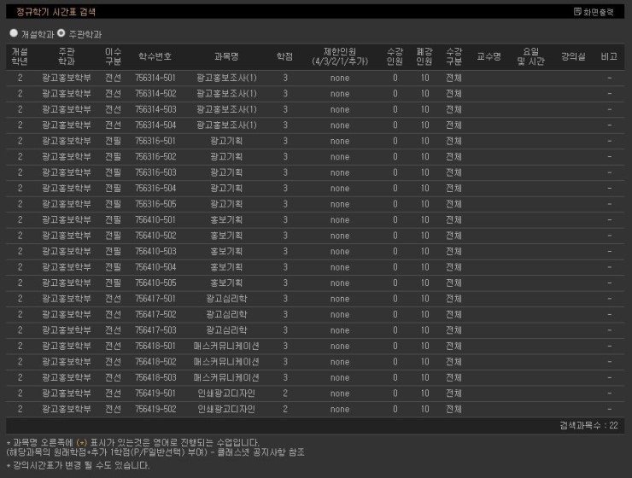The image size is (632, 478).
Task: Click credit value 2 in row 756419-501
Action: pyautogui.click(x=285, y=393)
